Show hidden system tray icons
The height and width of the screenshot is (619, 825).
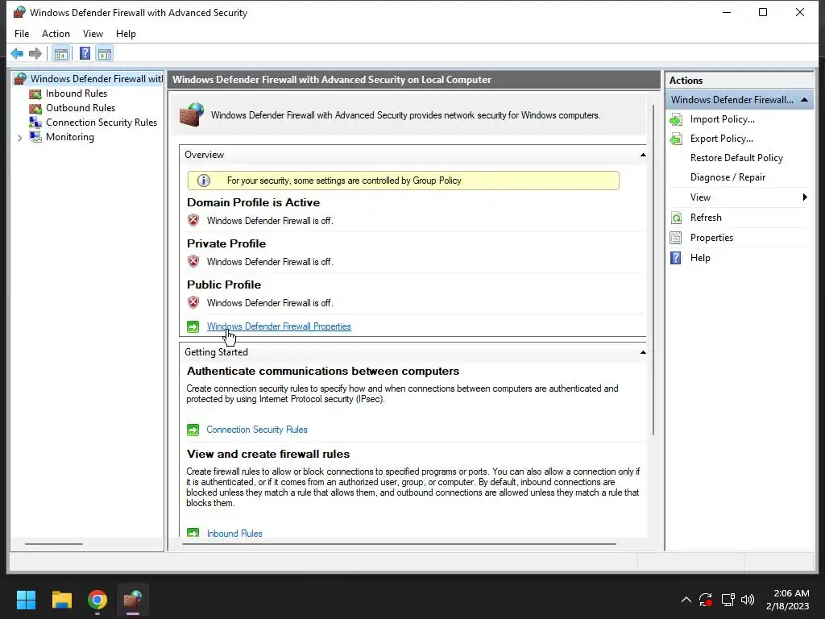tap(686, 600)
